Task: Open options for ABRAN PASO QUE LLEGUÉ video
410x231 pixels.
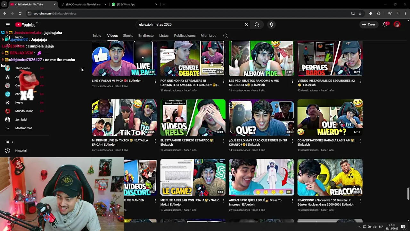Action: coord(292,201)
